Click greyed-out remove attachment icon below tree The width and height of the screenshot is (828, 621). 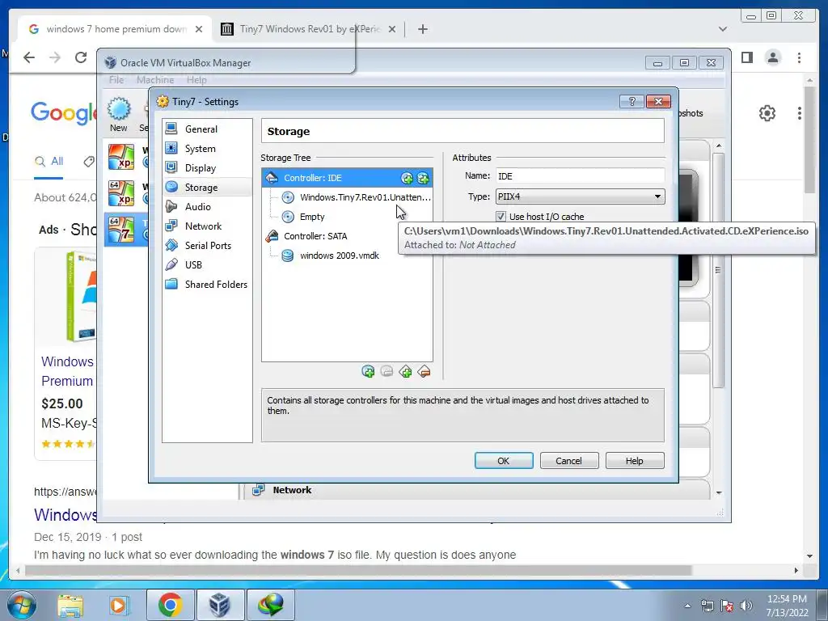point(387,372)
